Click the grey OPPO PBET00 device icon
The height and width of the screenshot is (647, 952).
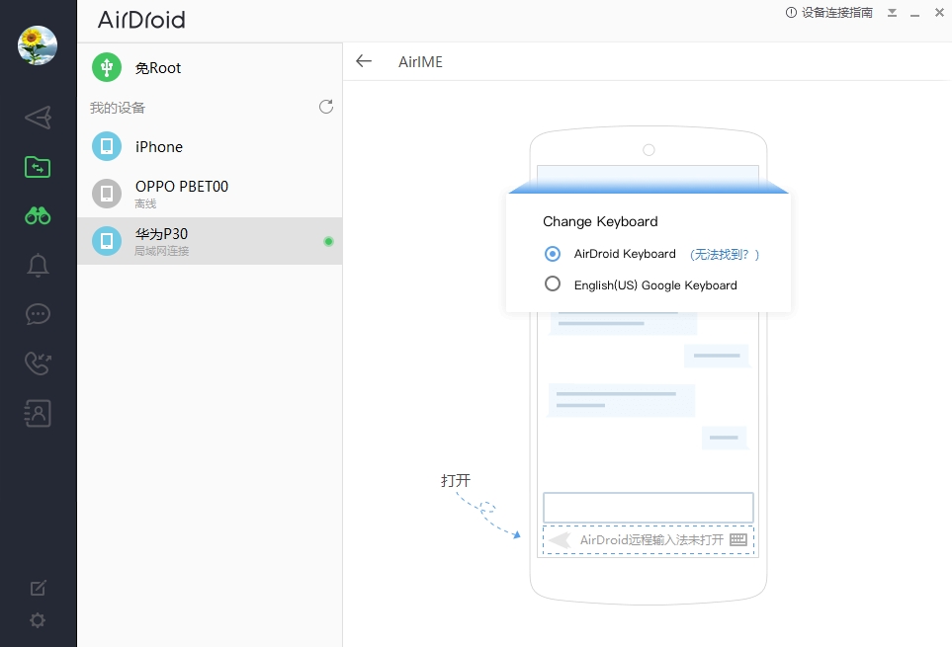tap(107, 194)
